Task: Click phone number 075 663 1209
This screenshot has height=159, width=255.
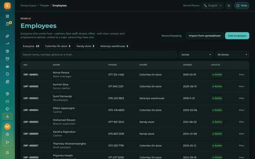Action: point(116,134)
